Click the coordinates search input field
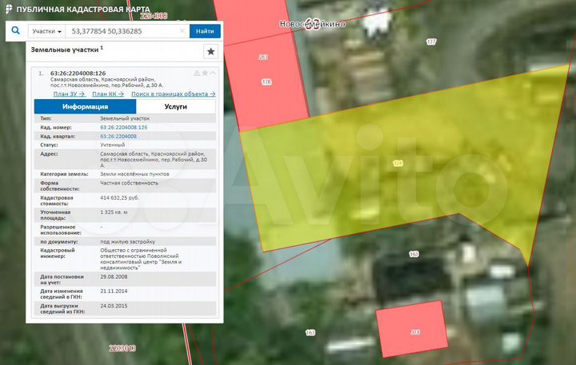 (120, 31)
